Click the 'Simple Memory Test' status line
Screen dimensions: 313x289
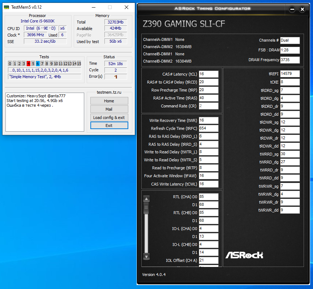click(44, 77)
